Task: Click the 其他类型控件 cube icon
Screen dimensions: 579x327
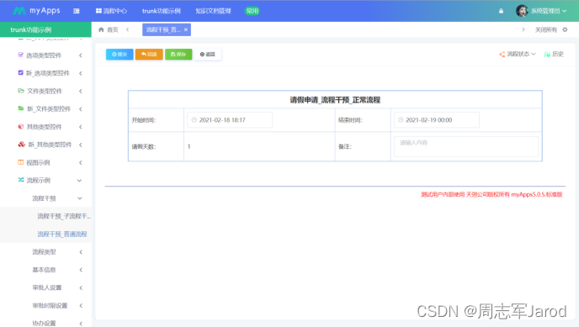Action: [x=21, y=126]
